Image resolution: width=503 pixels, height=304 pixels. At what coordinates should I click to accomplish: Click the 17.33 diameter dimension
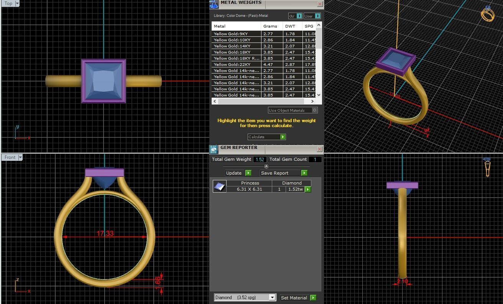105,233
